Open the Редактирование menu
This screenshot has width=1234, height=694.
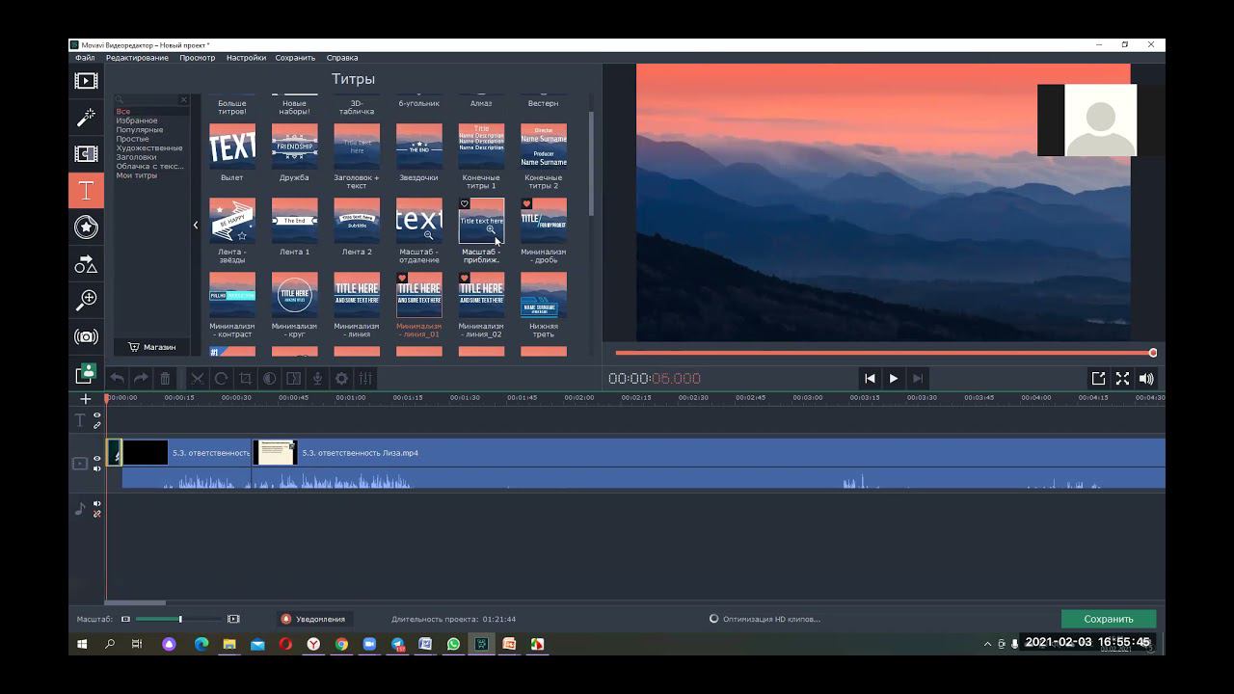tap(137, 58)
